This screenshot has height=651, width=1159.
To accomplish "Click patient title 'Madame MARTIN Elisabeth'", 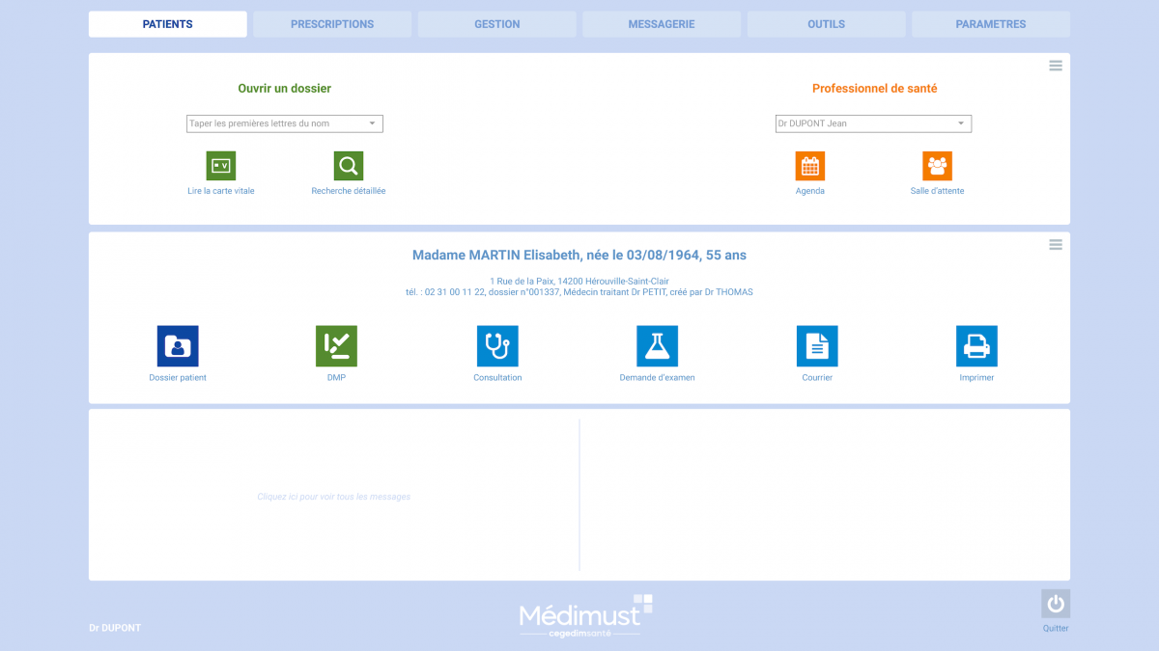I will coord(497,256).
